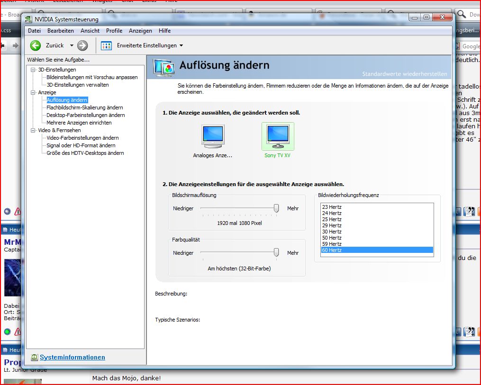This screenshot has width=481, height=385.
Task: Select 25 Hertz refresh rate
Action: [x=377, y=219]
